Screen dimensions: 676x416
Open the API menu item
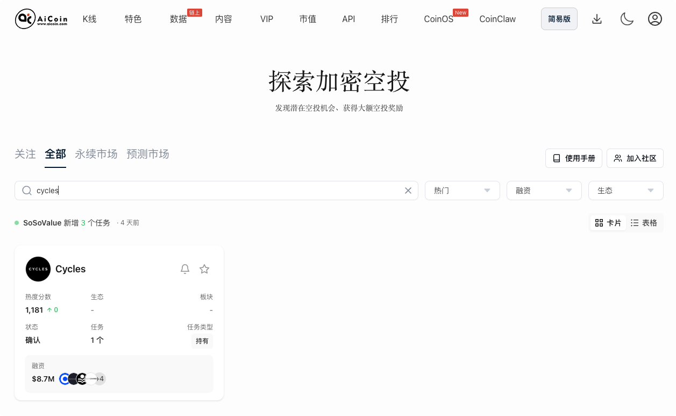[348, 19]
